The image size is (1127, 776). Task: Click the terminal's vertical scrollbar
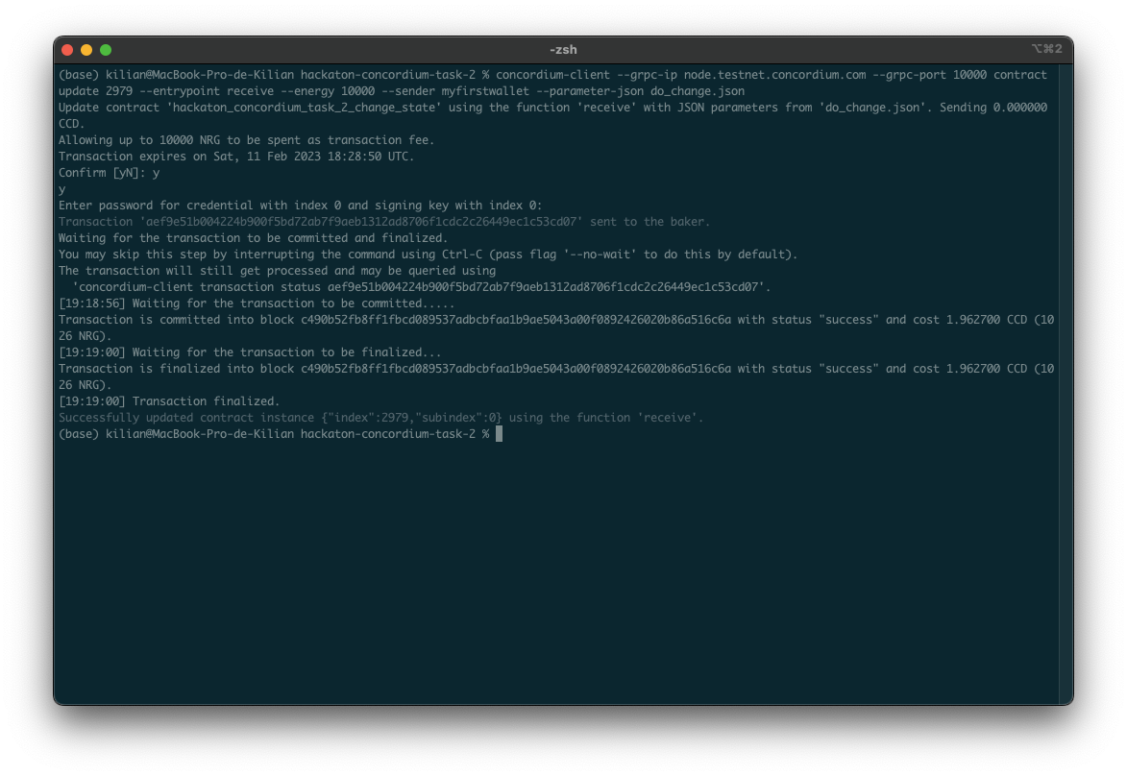[x=1066, y=384]
